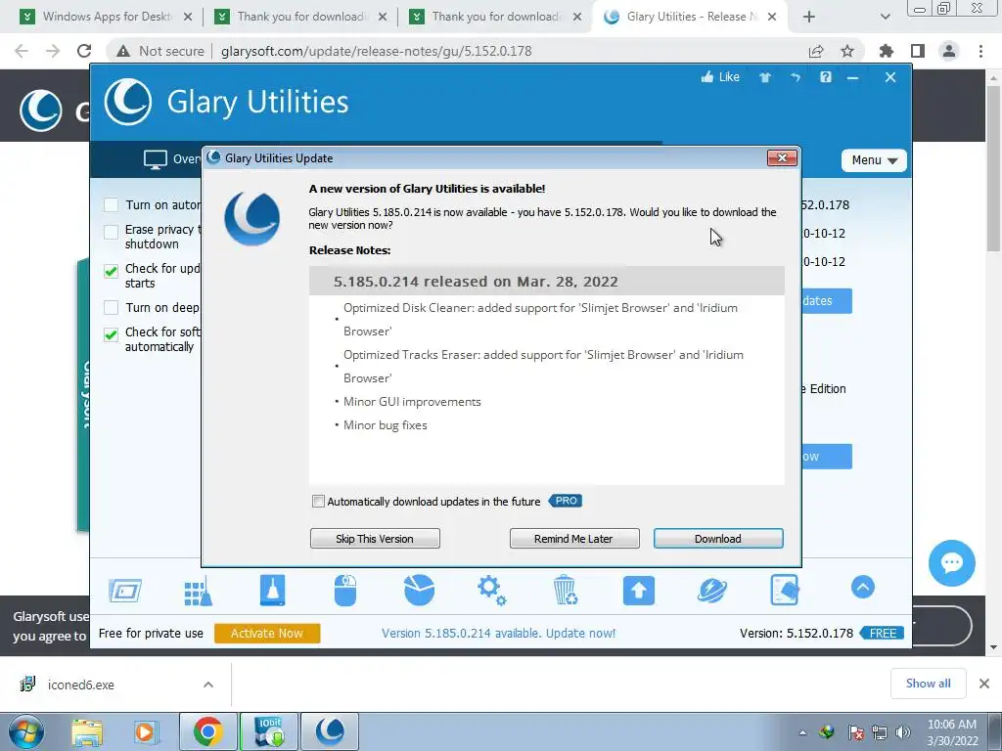Toggle the Turn on deep clean checkbox

pos(112,308)
